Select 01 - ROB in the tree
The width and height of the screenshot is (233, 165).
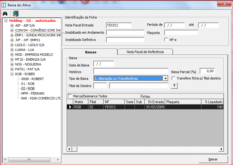pyautogui.click(x=28, y=84)
